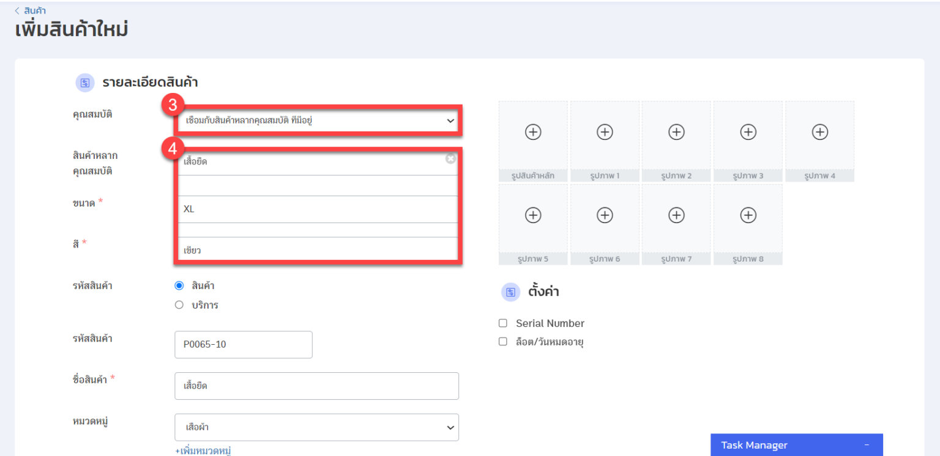
Task: Go back via the สินค้า breadcrumb link
Action: (35, 10)
